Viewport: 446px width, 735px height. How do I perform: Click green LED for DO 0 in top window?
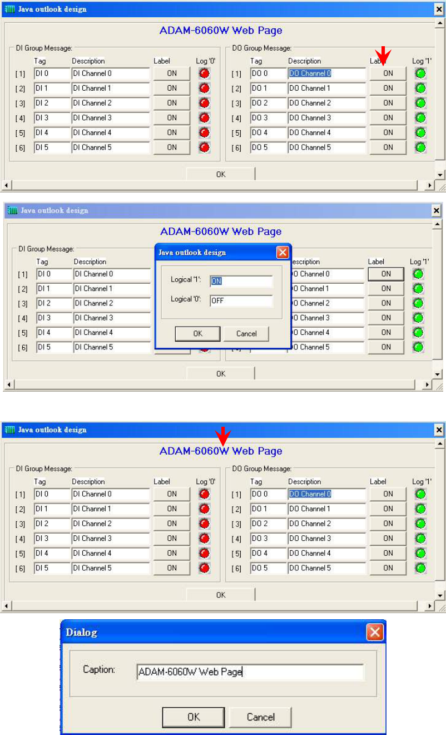tap(420, 73)
